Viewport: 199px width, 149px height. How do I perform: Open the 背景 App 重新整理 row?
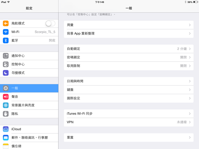pos(129,33)
